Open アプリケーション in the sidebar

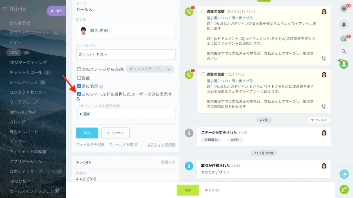click(x=26, y=162)
